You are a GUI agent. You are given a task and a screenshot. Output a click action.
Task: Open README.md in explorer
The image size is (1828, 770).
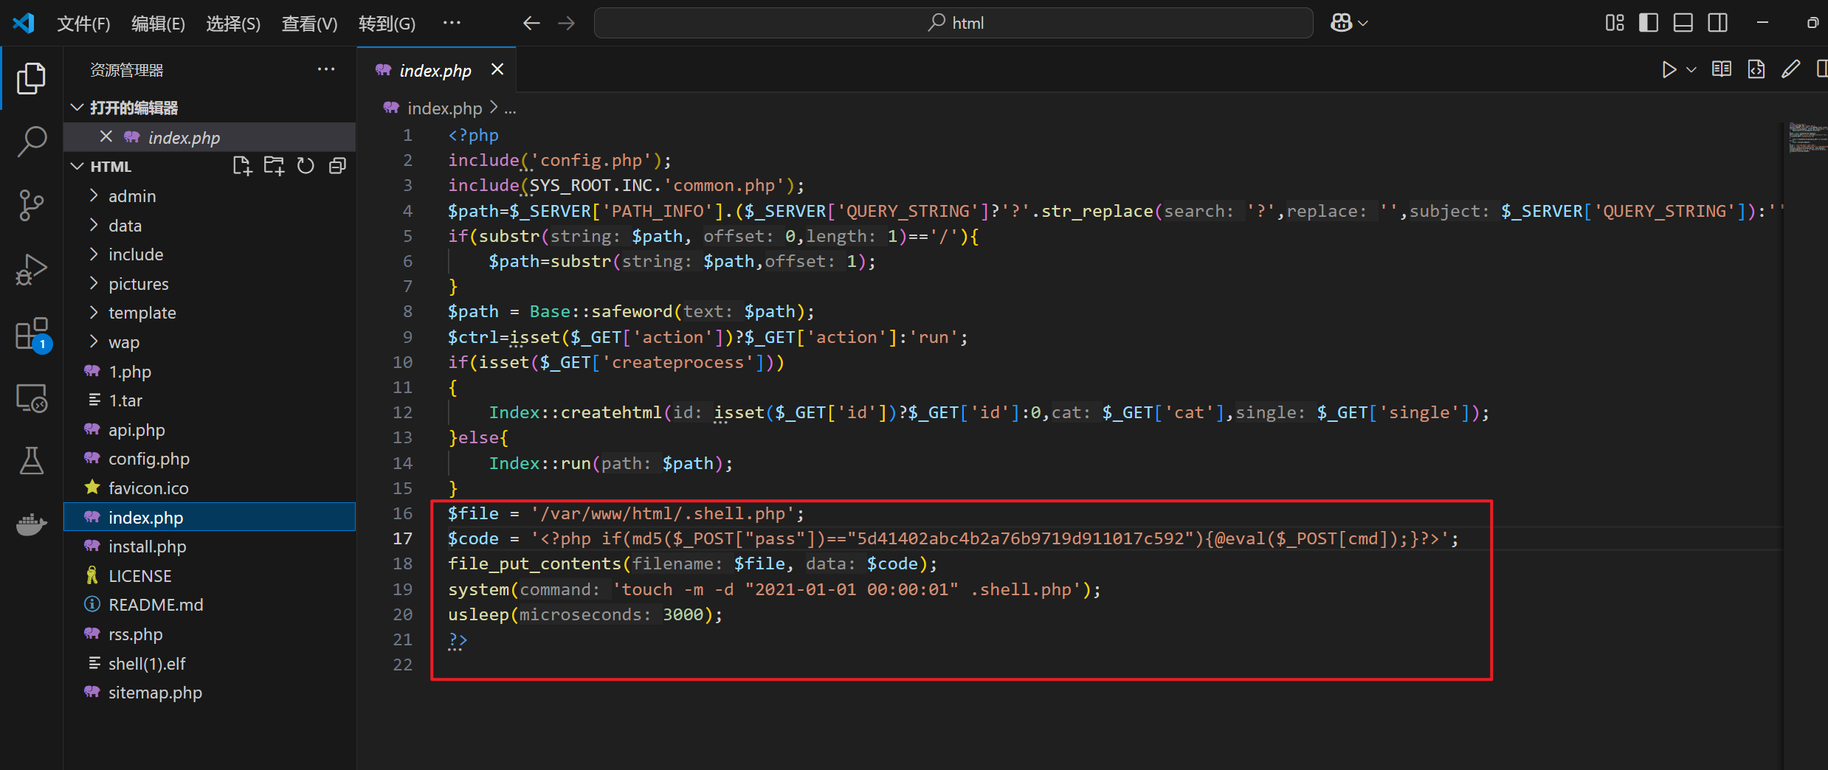[210, 604]
